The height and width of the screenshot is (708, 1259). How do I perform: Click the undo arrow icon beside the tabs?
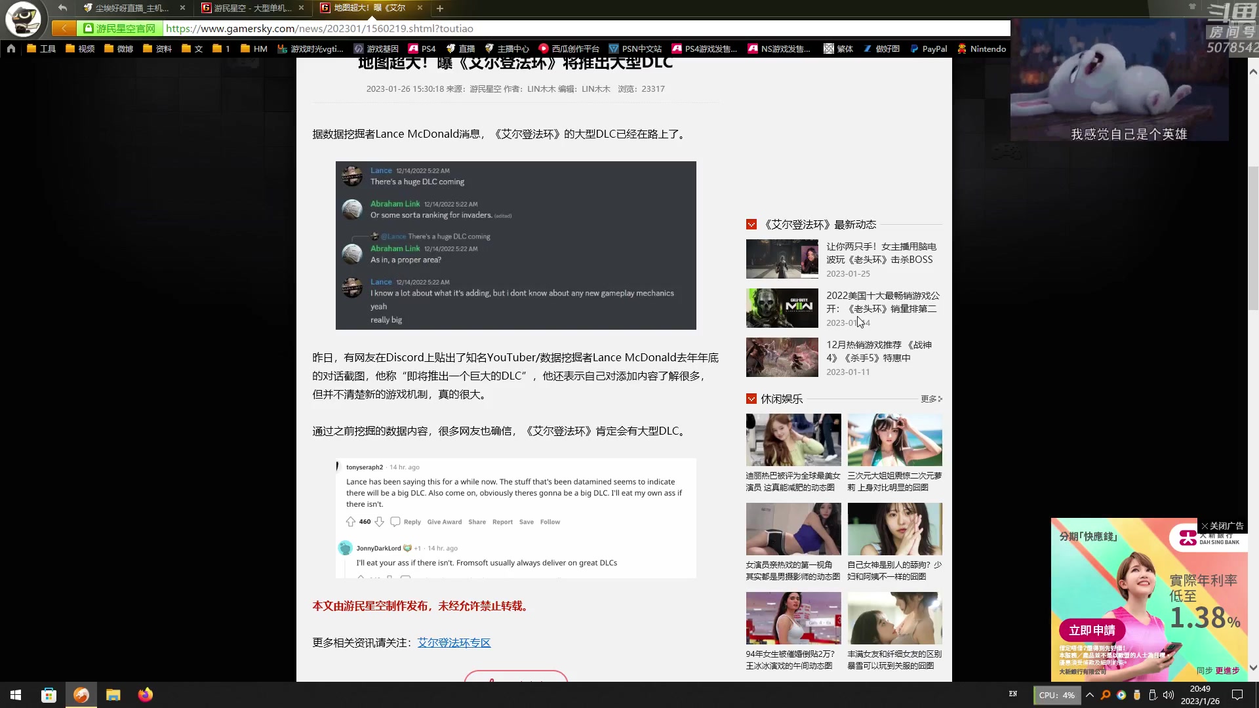coord(62,8)
